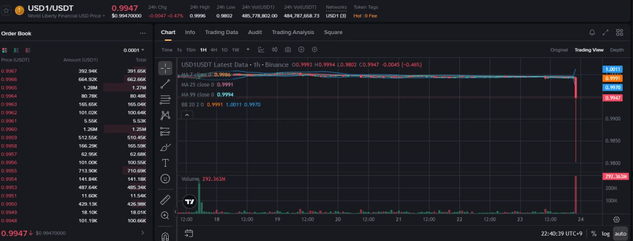633x241 pixels.
Task: Open the Audit tab
Action: click(255, 32)
